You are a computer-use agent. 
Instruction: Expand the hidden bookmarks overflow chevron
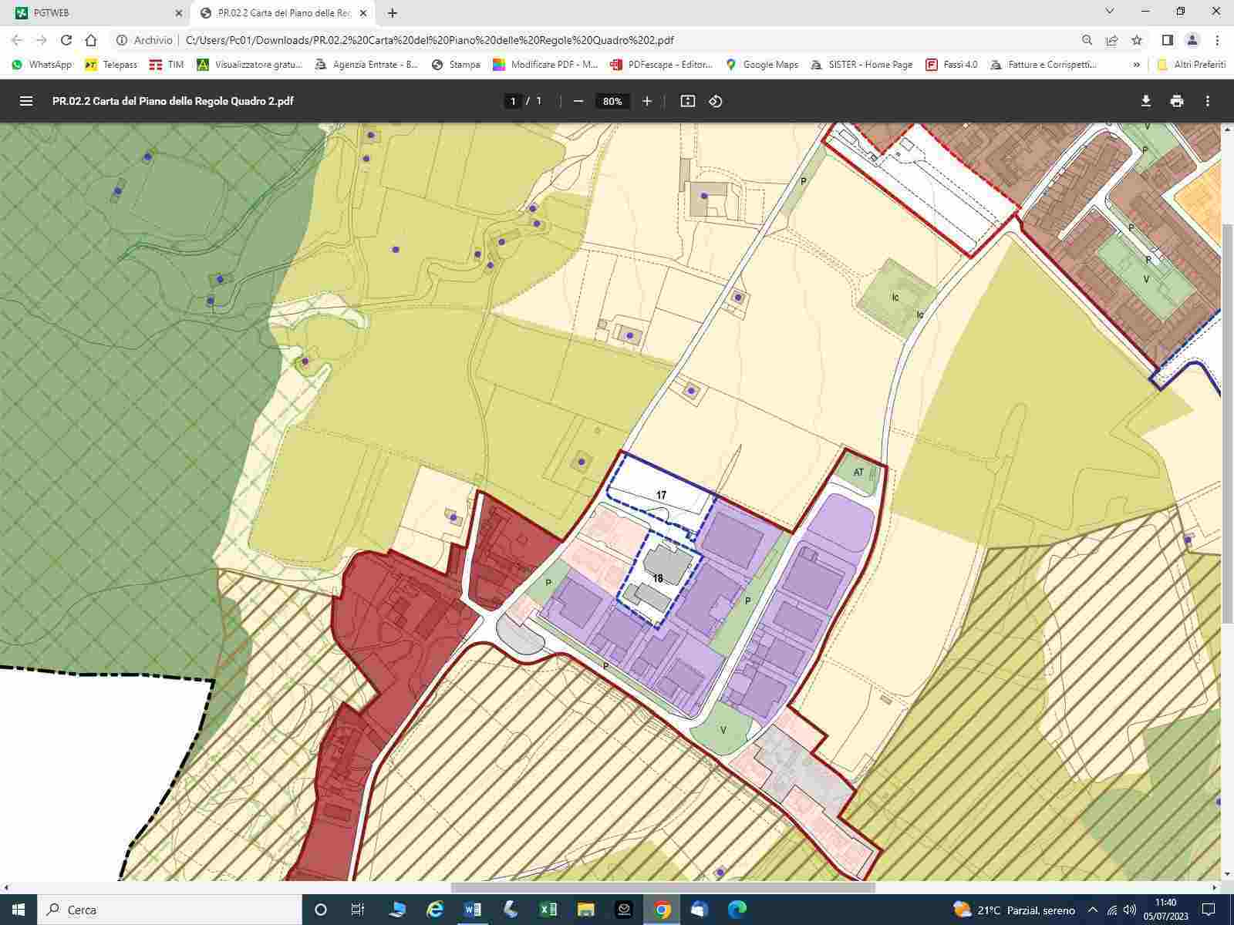(x=1136, y=65)
